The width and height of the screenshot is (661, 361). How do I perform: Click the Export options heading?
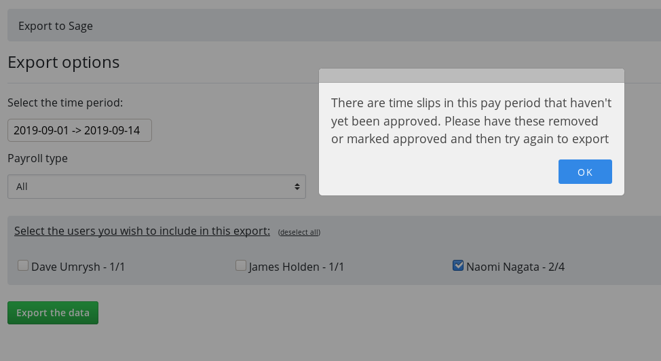pyautogui.click(x=64, y=62)
